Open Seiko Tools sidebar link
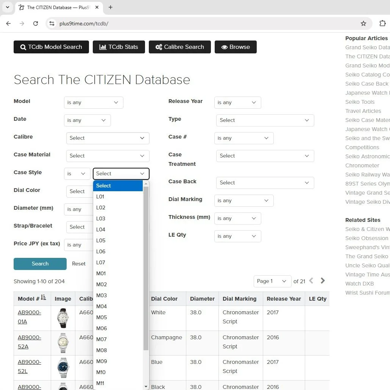Screen dimensions: 390x390 coord(360,102)
